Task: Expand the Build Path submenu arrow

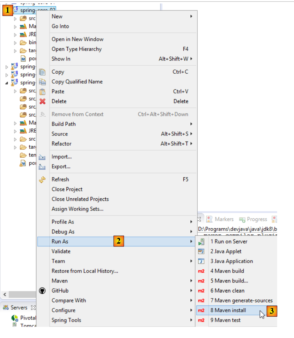Action: [x=191, y=124]
